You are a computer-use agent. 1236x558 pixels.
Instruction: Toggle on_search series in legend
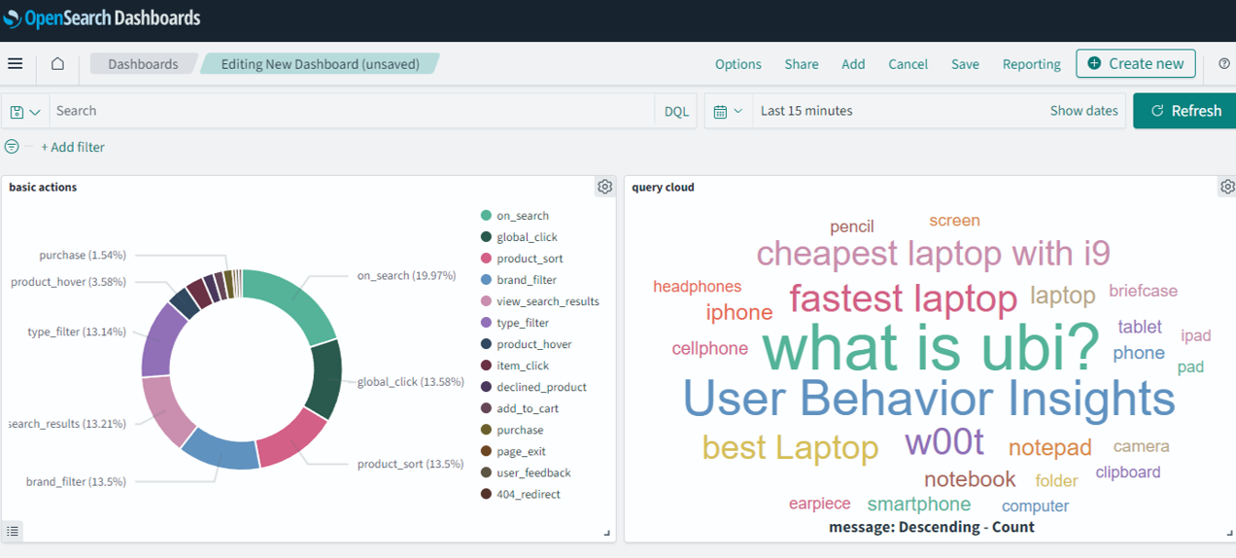pyautogui.click(x=522, y=216)
